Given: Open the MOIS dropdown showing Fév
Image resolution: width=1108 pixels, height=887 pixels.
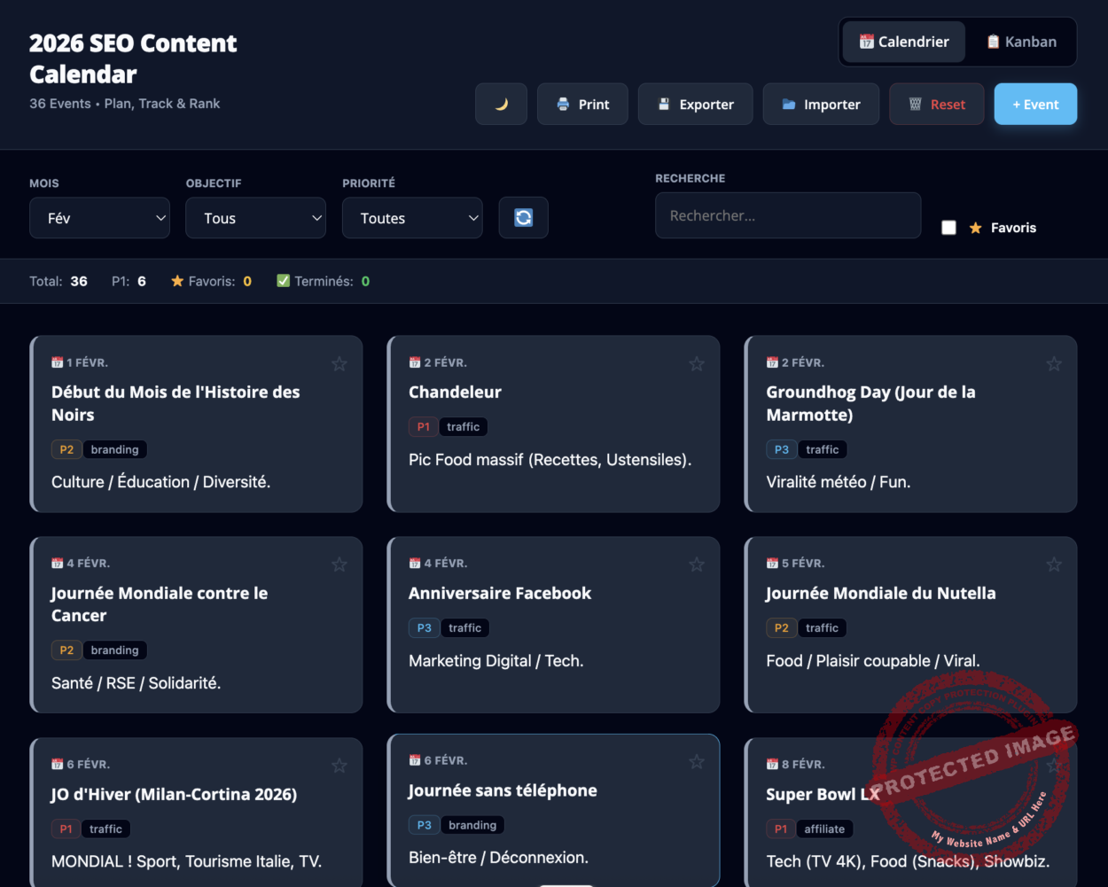Looking at the screenshot, I should tap(99, 217).
